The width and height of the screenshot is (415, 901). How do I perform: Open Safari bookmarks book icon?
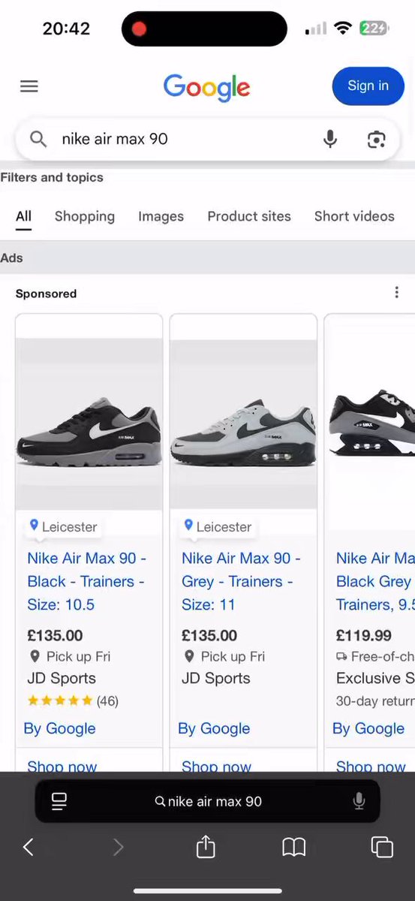[293, 848]
